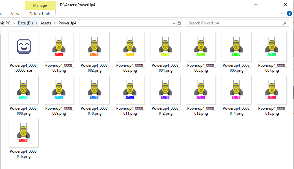Open the View ribbon tab

click(15, 14)
